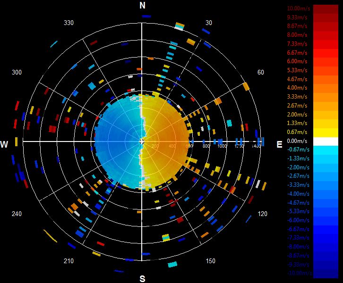Click the -4.00m/s legend value

[298, 194]
